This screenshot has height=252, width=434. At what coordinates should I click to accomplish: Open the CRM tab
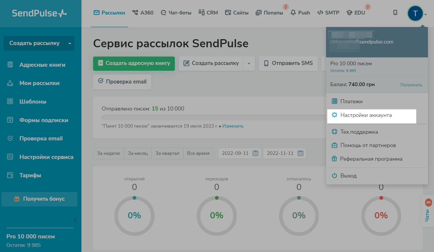[x=208, y=13]
